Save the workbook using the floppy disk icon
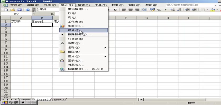The width and height of the screenshot is (221, 105). point(19,10)
